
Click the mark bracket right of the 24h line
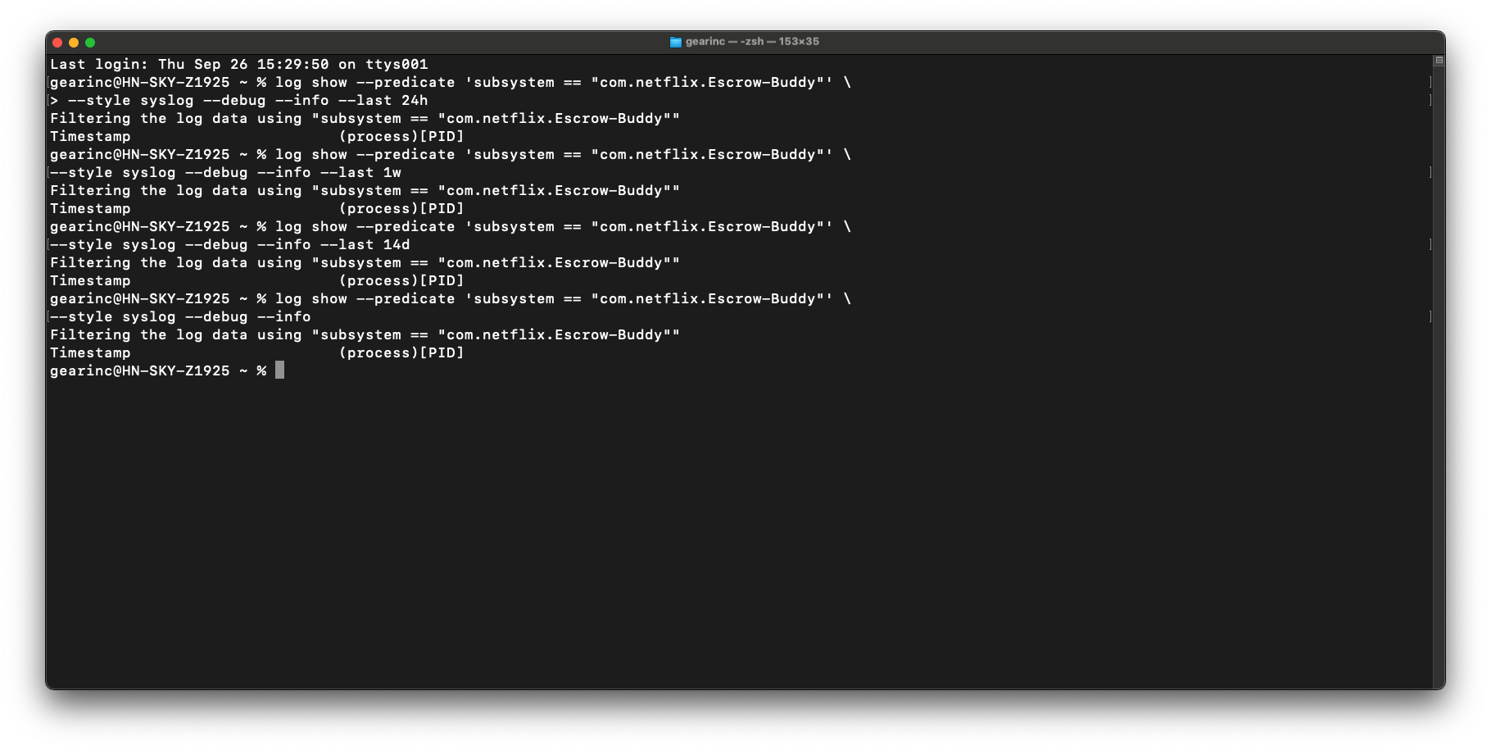tap(1430, 100)
